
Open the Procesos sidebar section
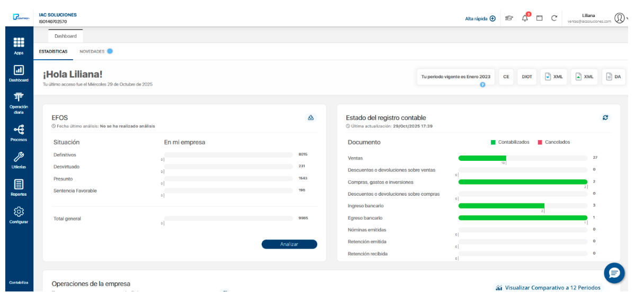(19, 132)
